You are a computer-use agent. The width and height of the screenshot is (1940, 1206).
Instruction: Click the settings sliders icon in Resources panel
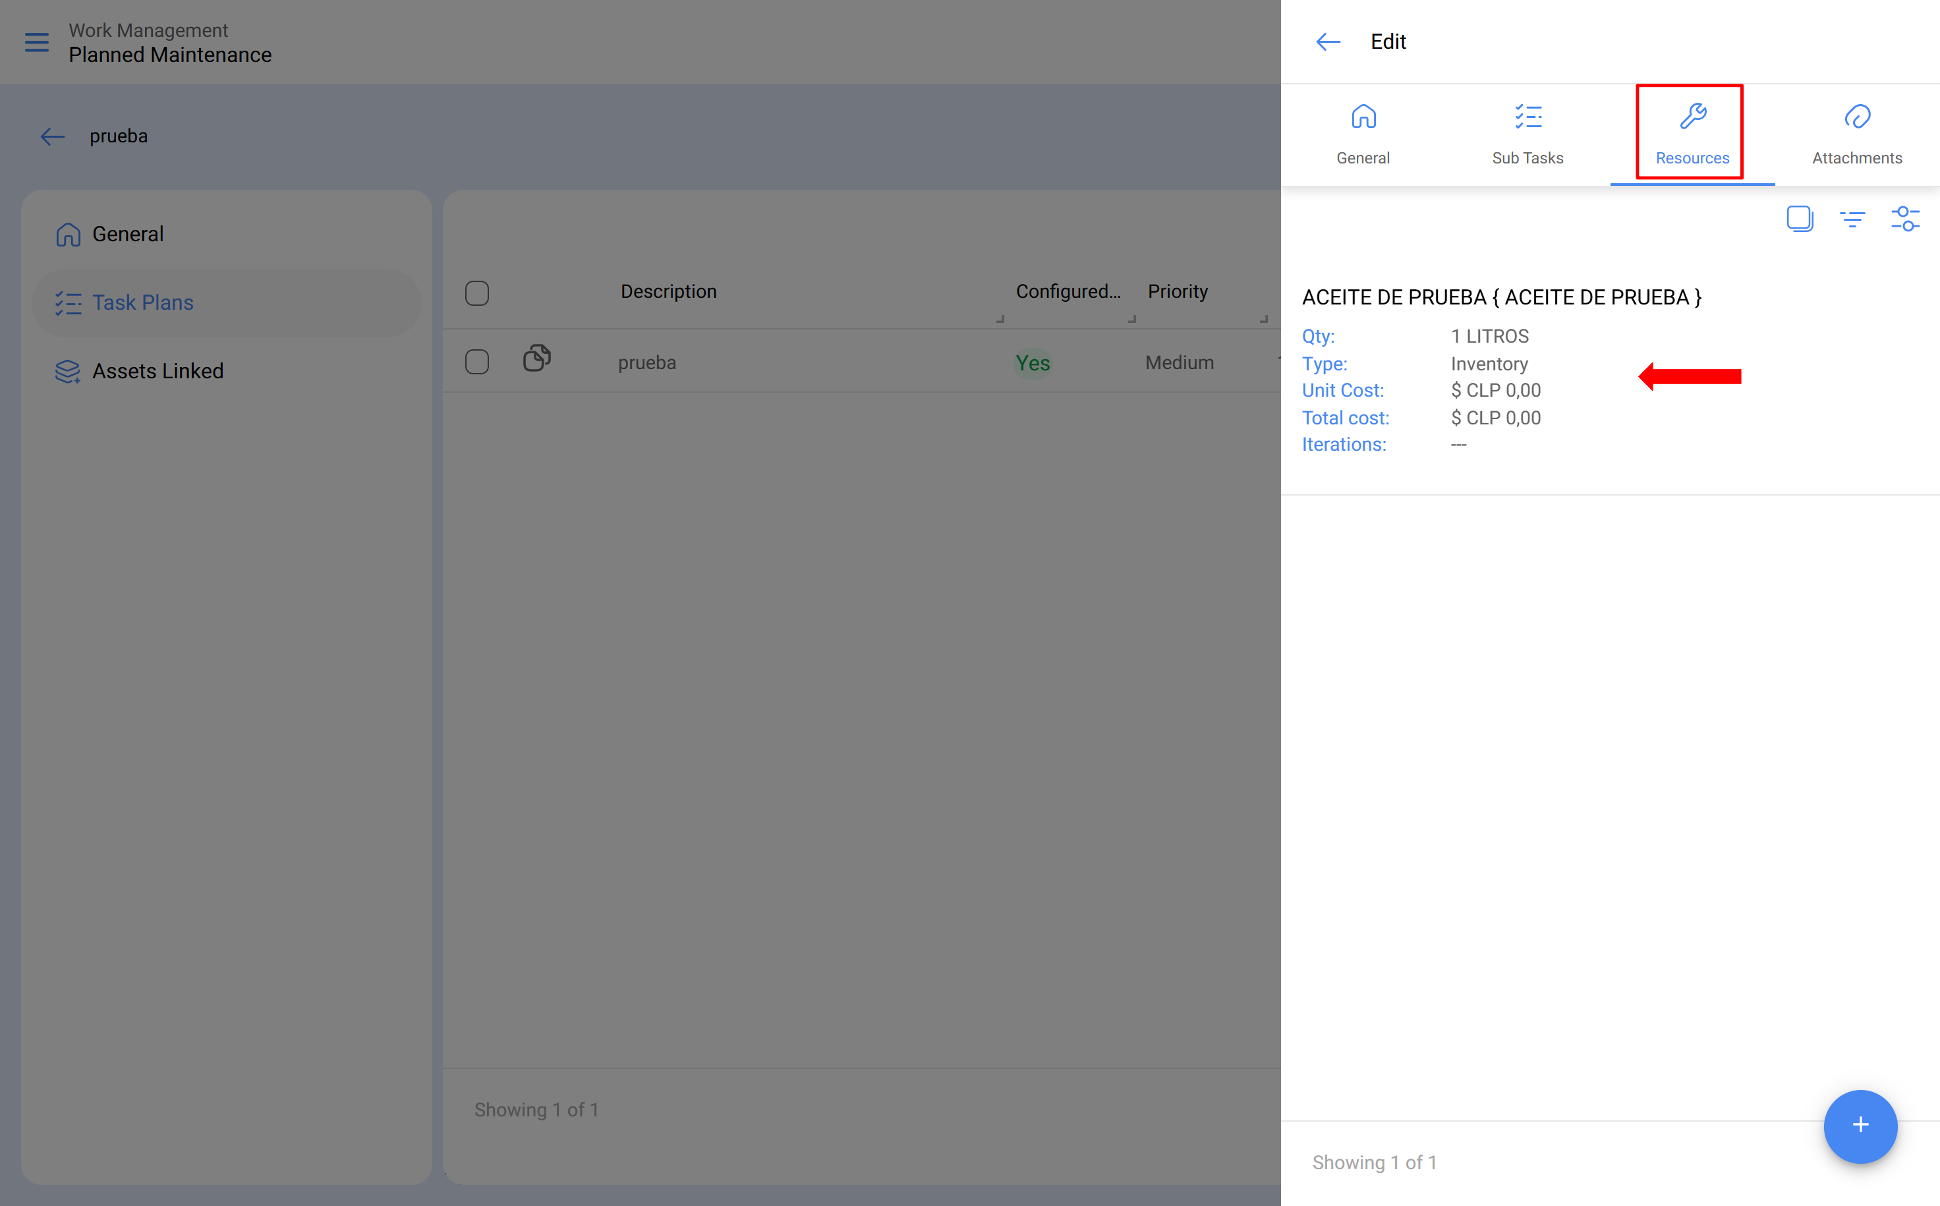[1906, 217]
